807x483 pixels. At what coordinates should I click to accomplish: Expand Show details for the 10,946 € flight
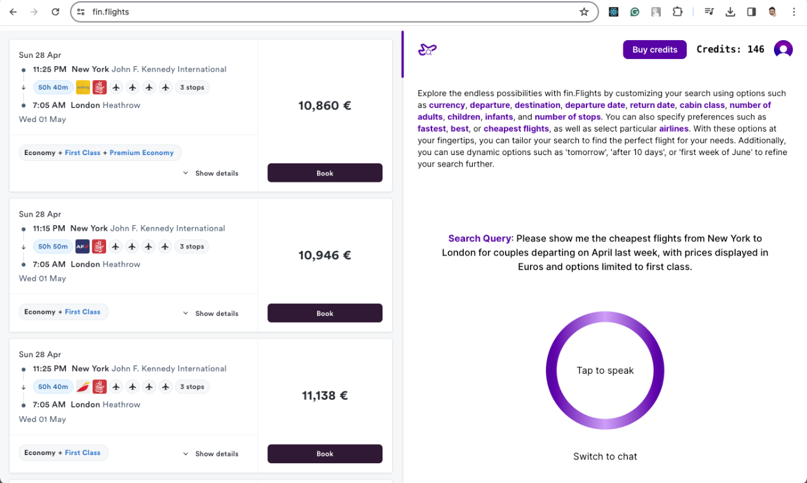coord(210,313)
